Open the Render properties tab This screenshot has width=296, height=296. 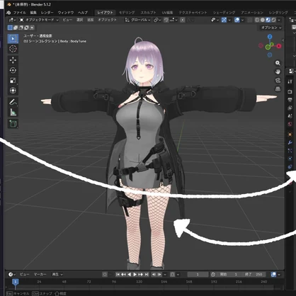[x=290, y=91]
